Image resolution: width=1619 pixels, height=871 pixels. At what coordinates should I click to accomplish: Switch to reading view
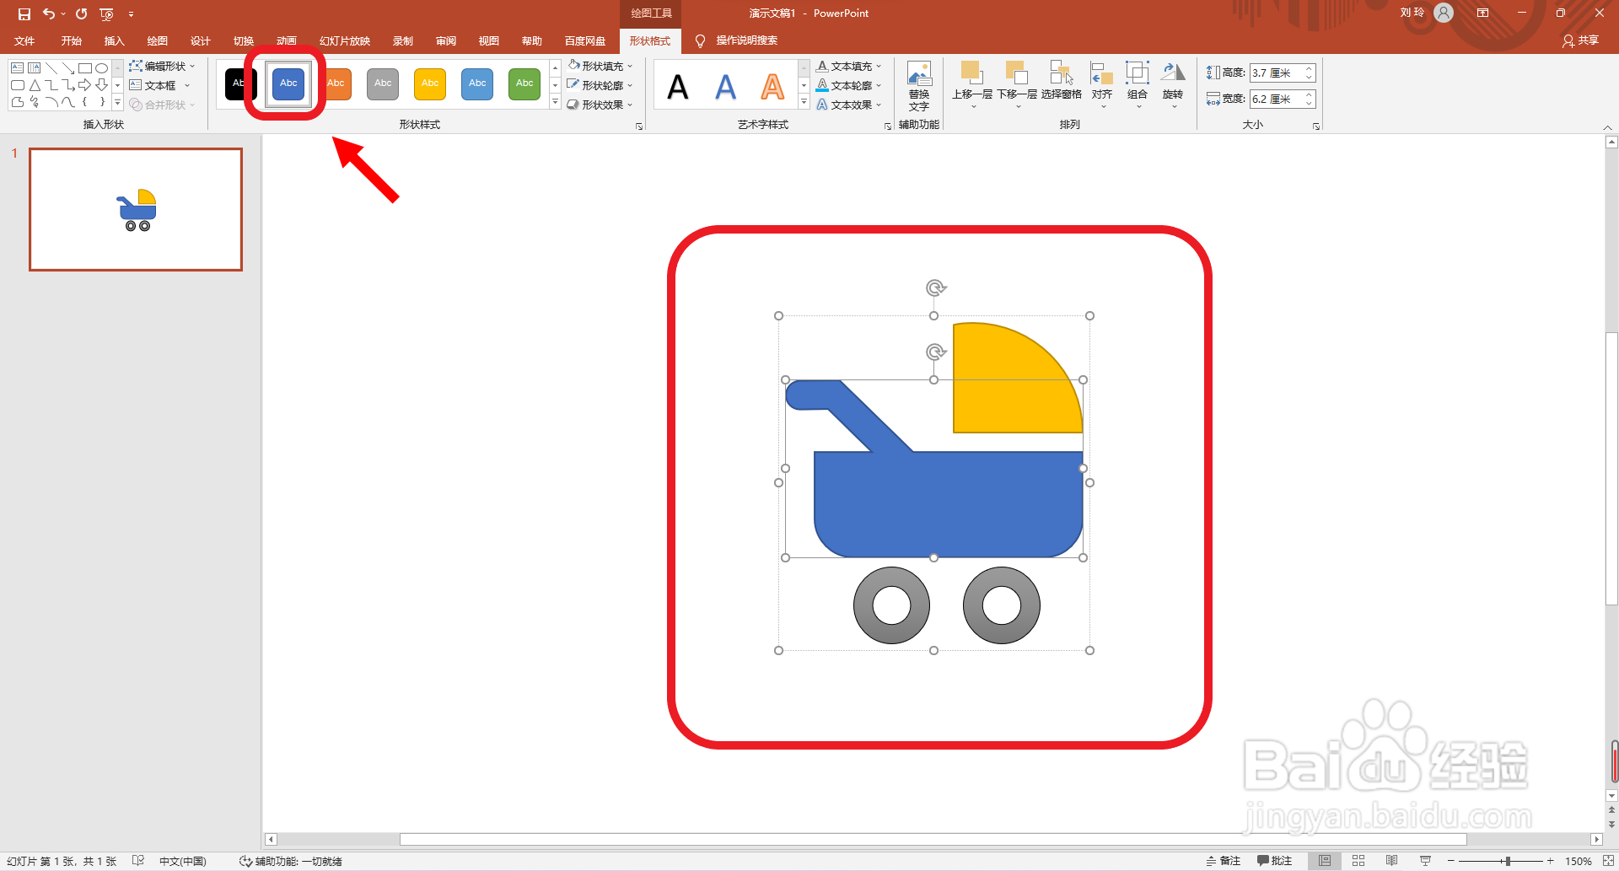pyautogui.click(x=1392, y=861)
